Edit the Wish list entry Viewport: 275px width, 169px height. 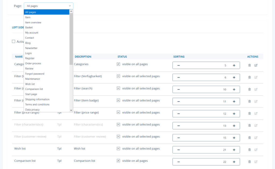pos(256,150)
